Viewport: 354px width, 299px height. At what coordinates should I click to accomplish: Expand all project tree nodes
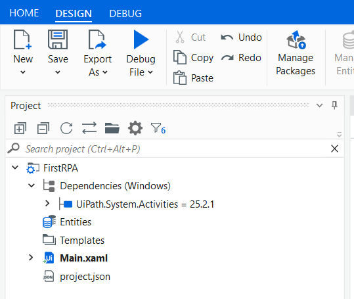[x=20, y=128]
